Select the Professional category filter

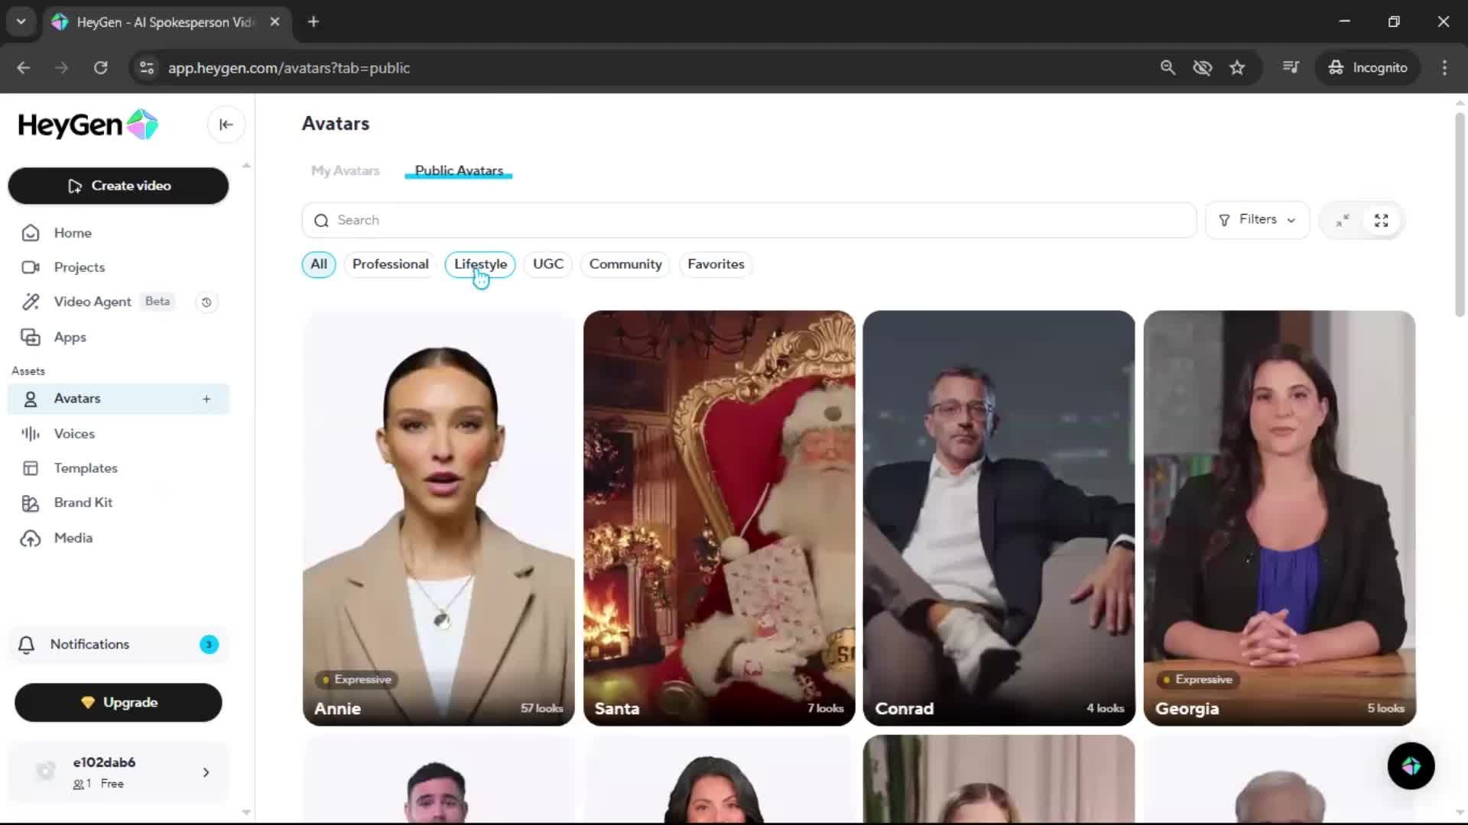coord(390,264)
